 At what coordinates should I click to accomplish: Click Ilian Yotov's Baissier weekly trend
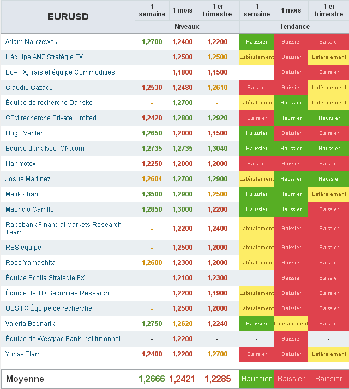point(256,164)
